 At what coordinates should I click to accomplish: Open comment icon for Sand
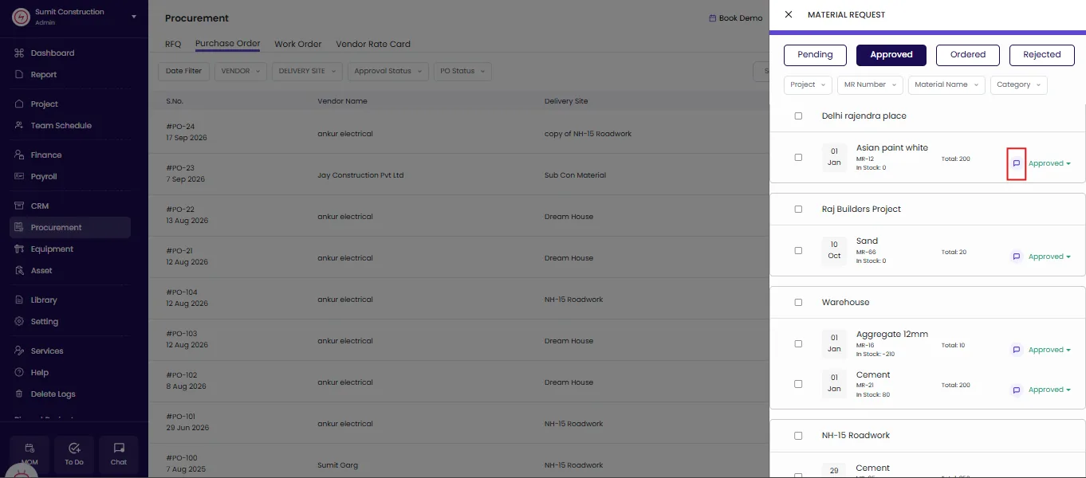tap(1016, 257)
